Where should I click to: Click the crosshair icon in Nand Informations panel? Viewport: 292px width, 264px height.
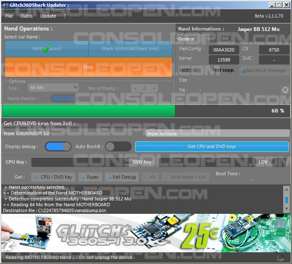tap(285, 90)
